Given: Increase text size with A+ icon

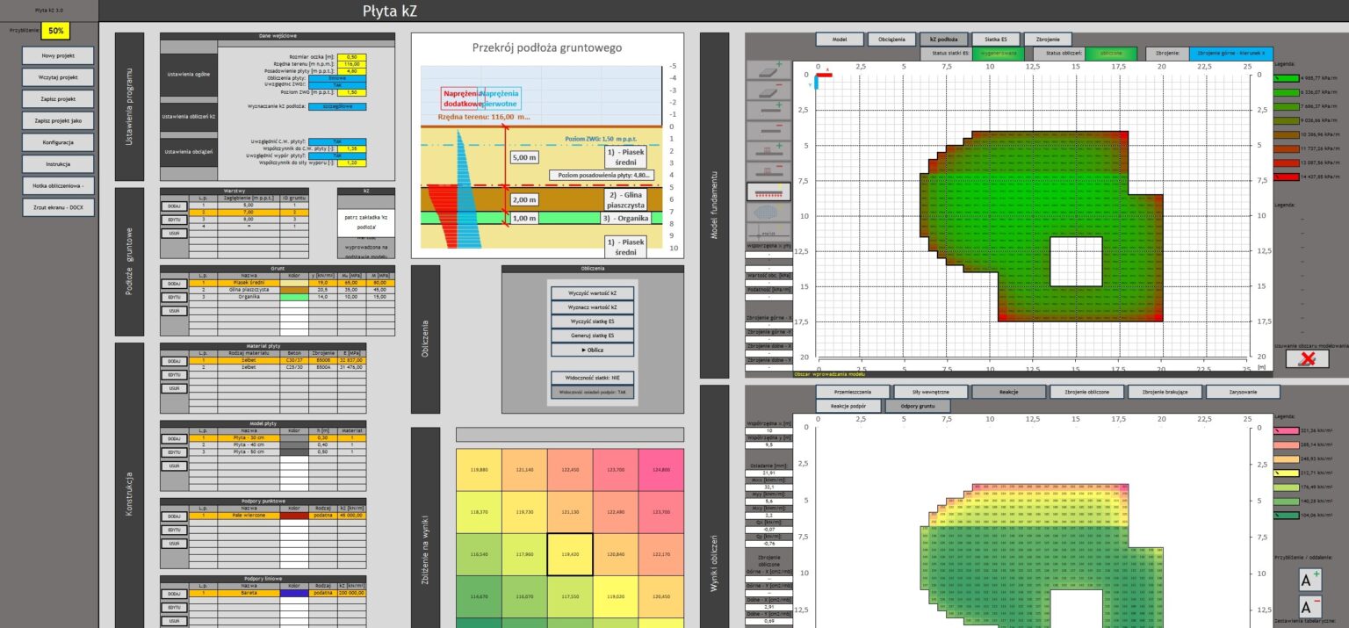Looking at the screenshot, I should 1310,580.
